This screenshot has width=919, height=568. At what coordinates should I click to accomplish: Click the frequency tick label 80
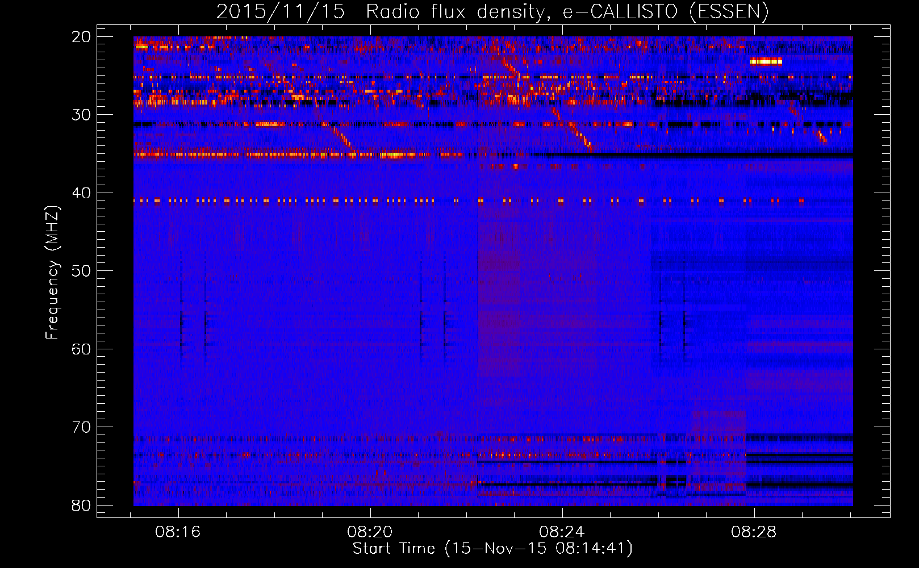point(82,505)
